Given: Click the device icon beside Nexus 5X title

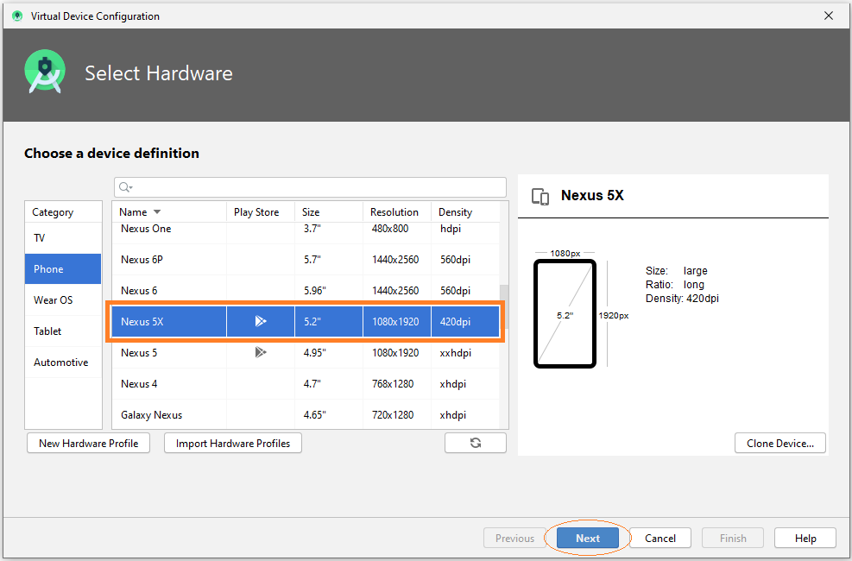Looking at the screenshot, I should pos(540,196).
